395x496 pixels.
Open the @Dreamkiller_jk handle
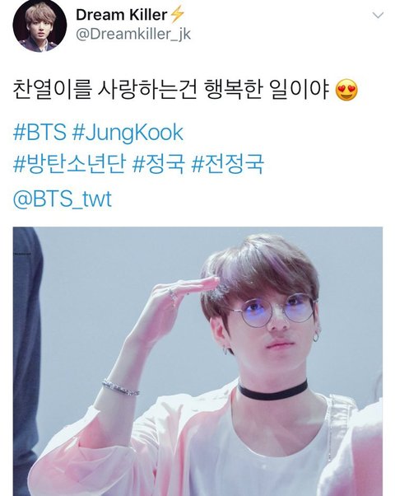[x=133, y=35]
